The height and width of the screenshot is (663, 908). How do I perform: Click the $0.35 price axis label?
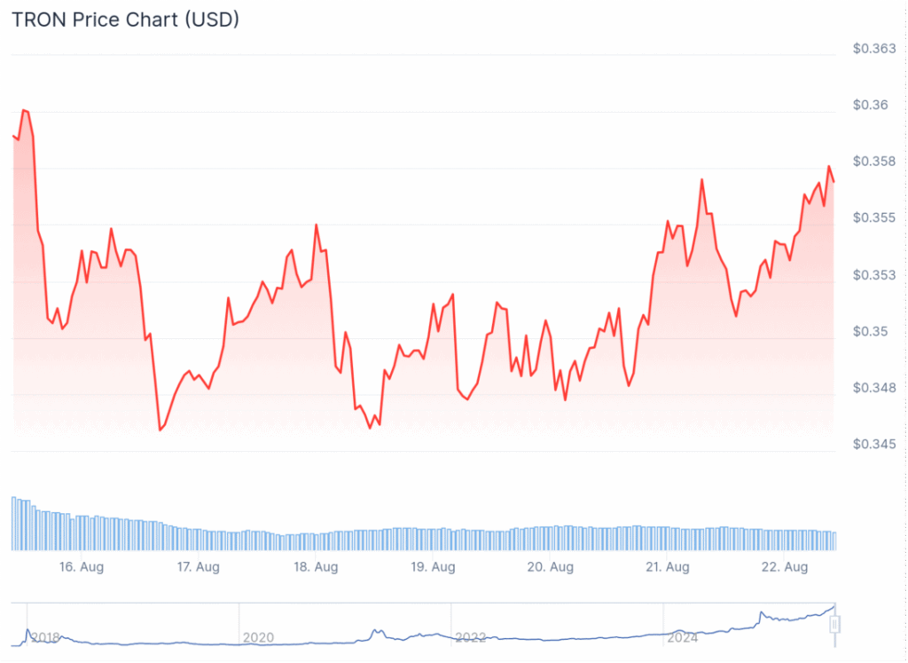coord(870,332)
